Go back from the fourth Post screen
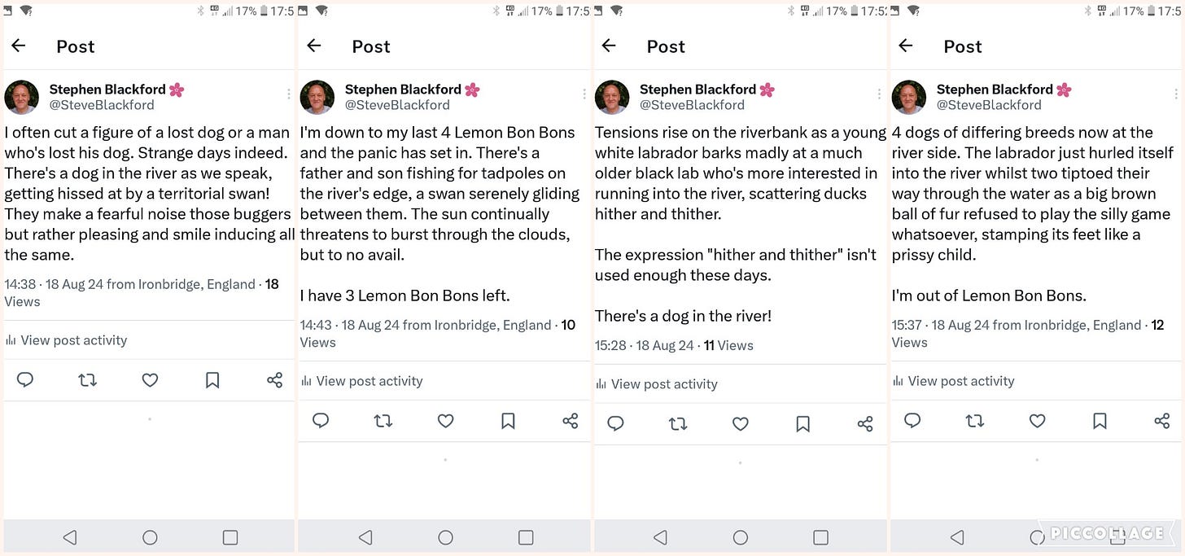The image size is (1185, 556). tap(905, 46)
